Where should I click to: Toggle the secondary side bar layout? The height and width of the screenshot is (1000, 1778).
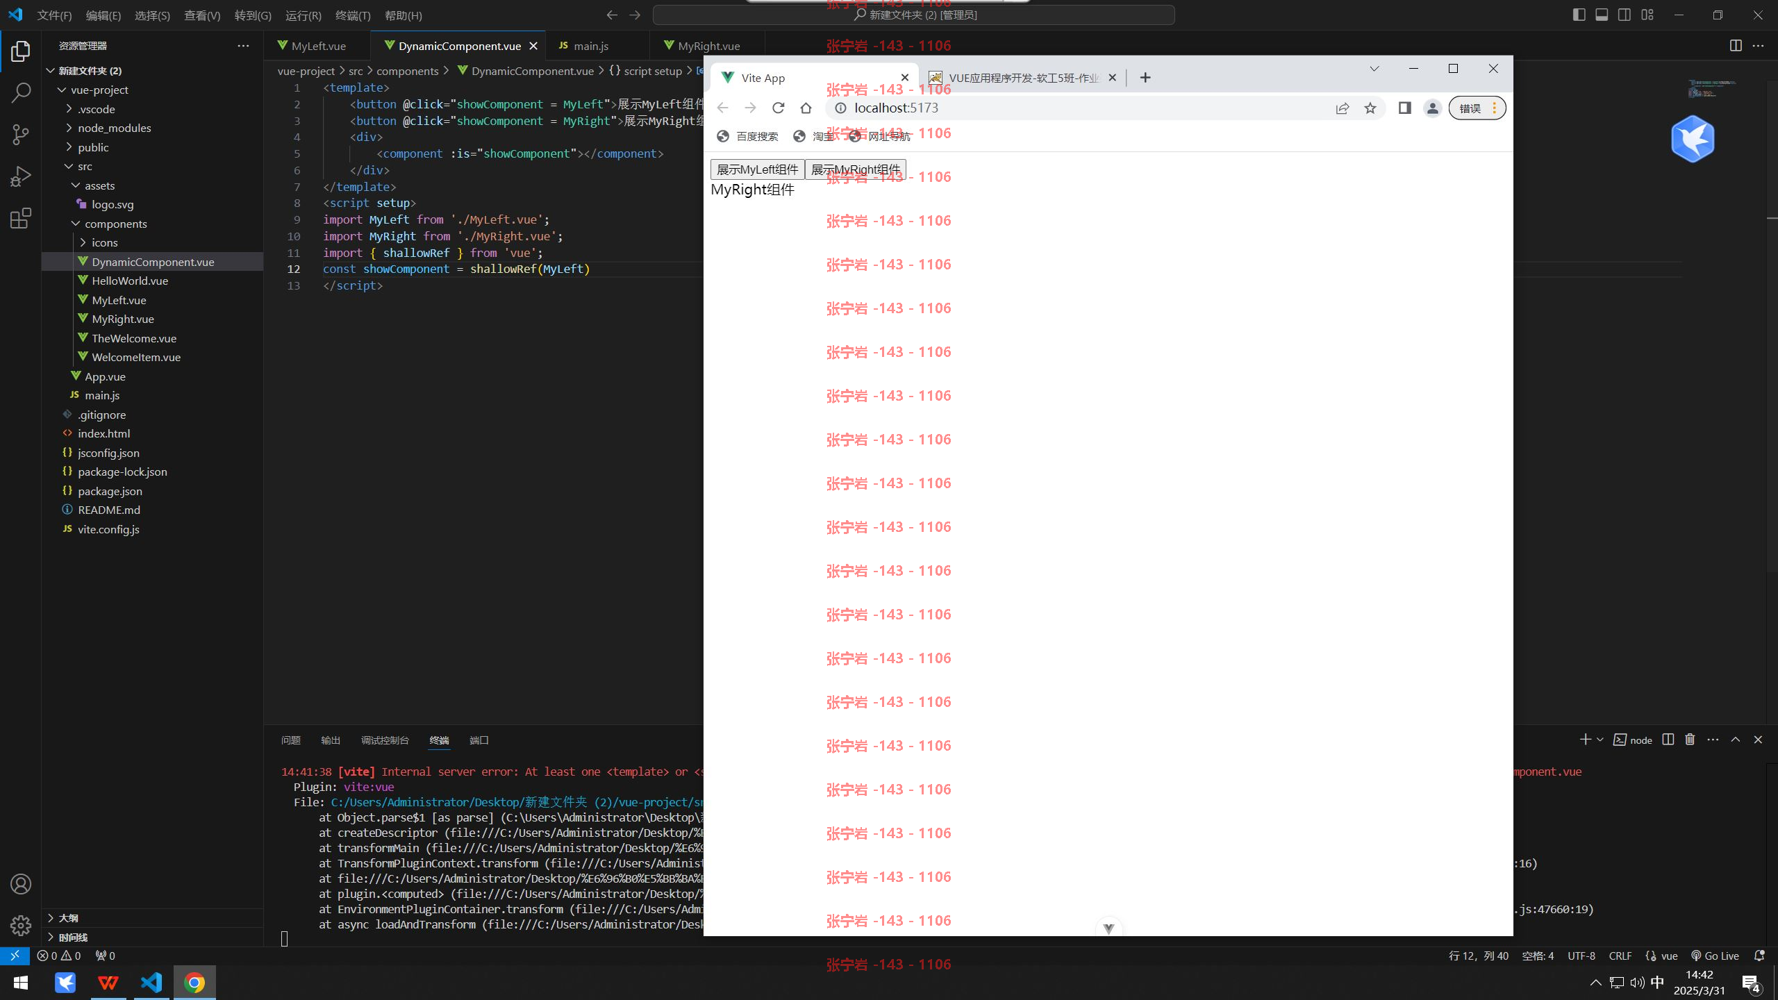(1625, 15)
